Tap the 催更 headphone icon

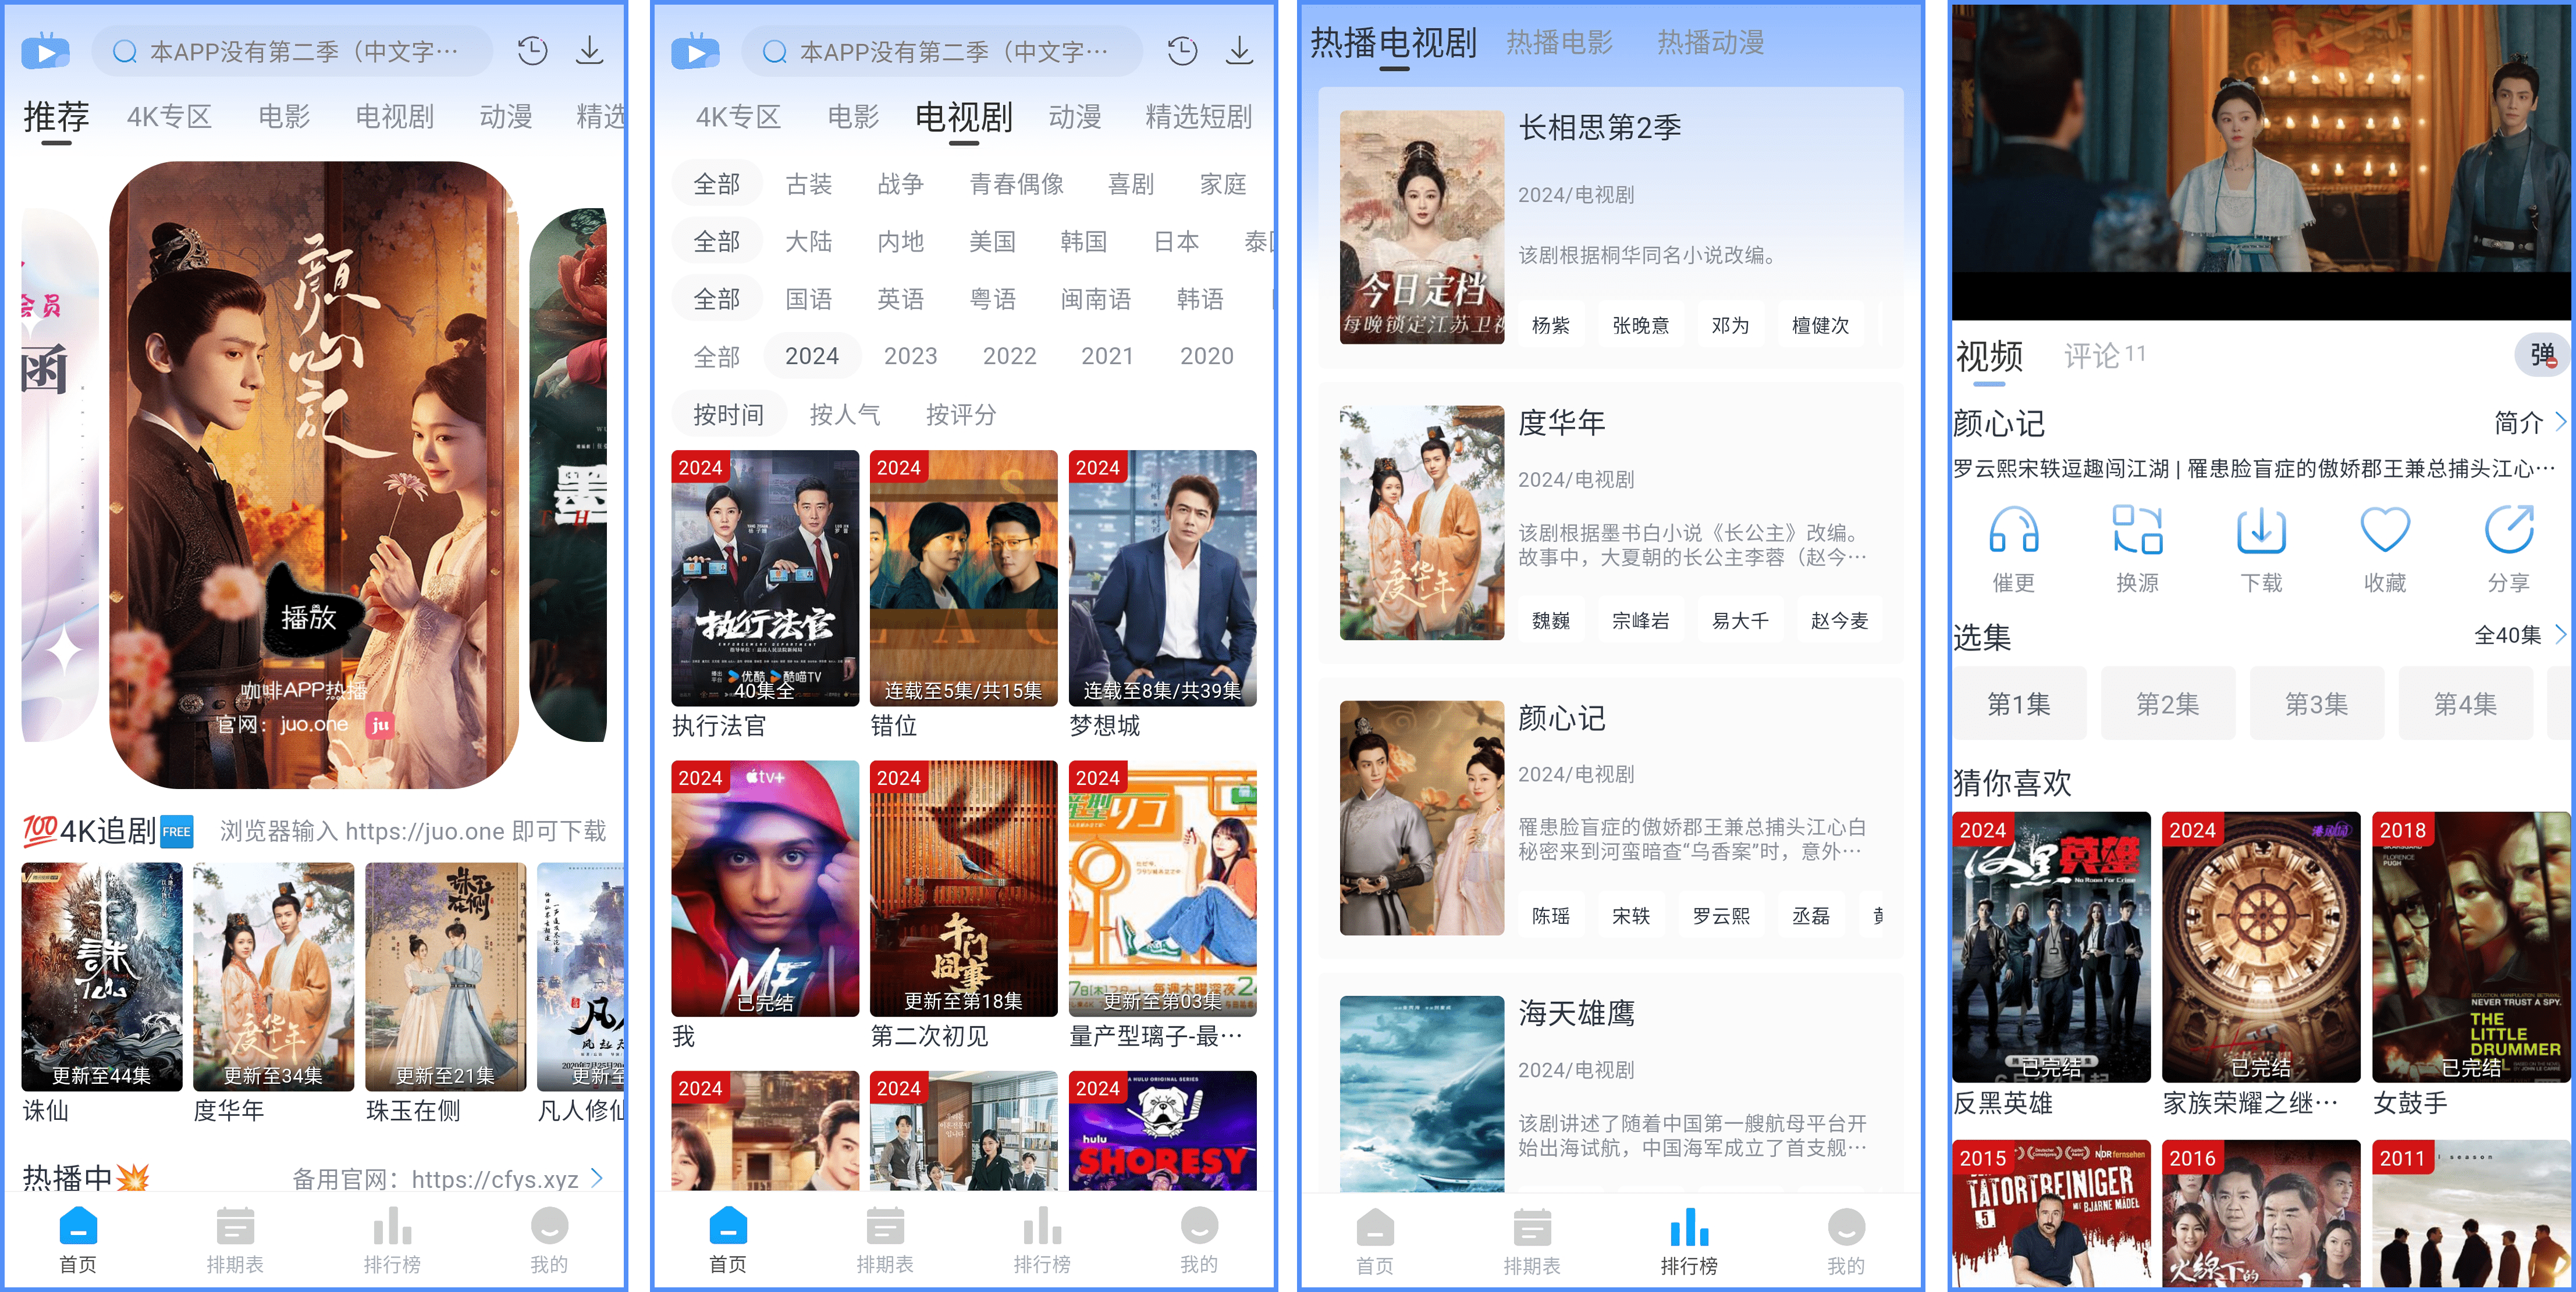tap(2013, 530)
